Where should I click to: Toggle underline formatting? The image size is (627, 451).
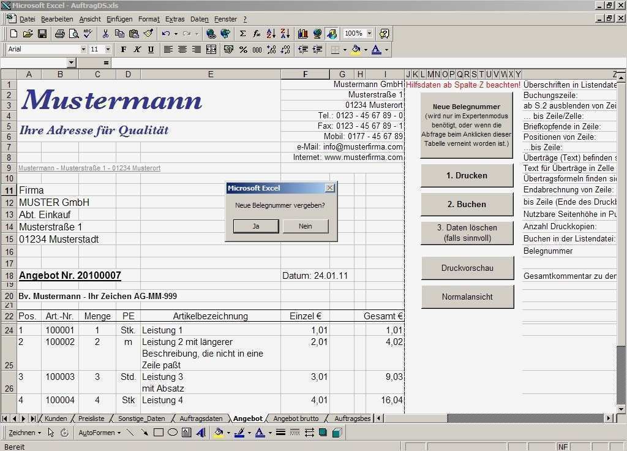click(x=150, y=50)
